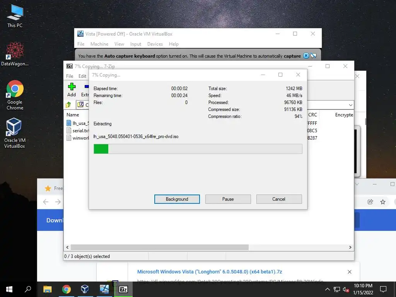Open the Action Center notifications
396x297 pixels.
(x=383, y=289)
